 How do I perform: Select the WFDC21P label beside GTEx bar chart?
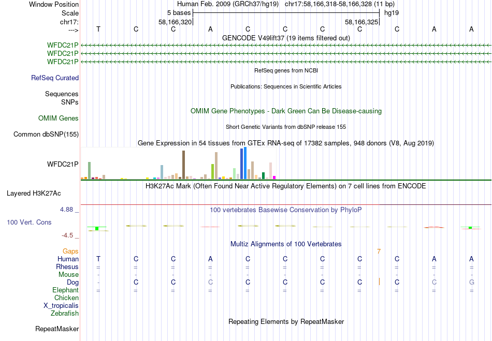[63, 164]
